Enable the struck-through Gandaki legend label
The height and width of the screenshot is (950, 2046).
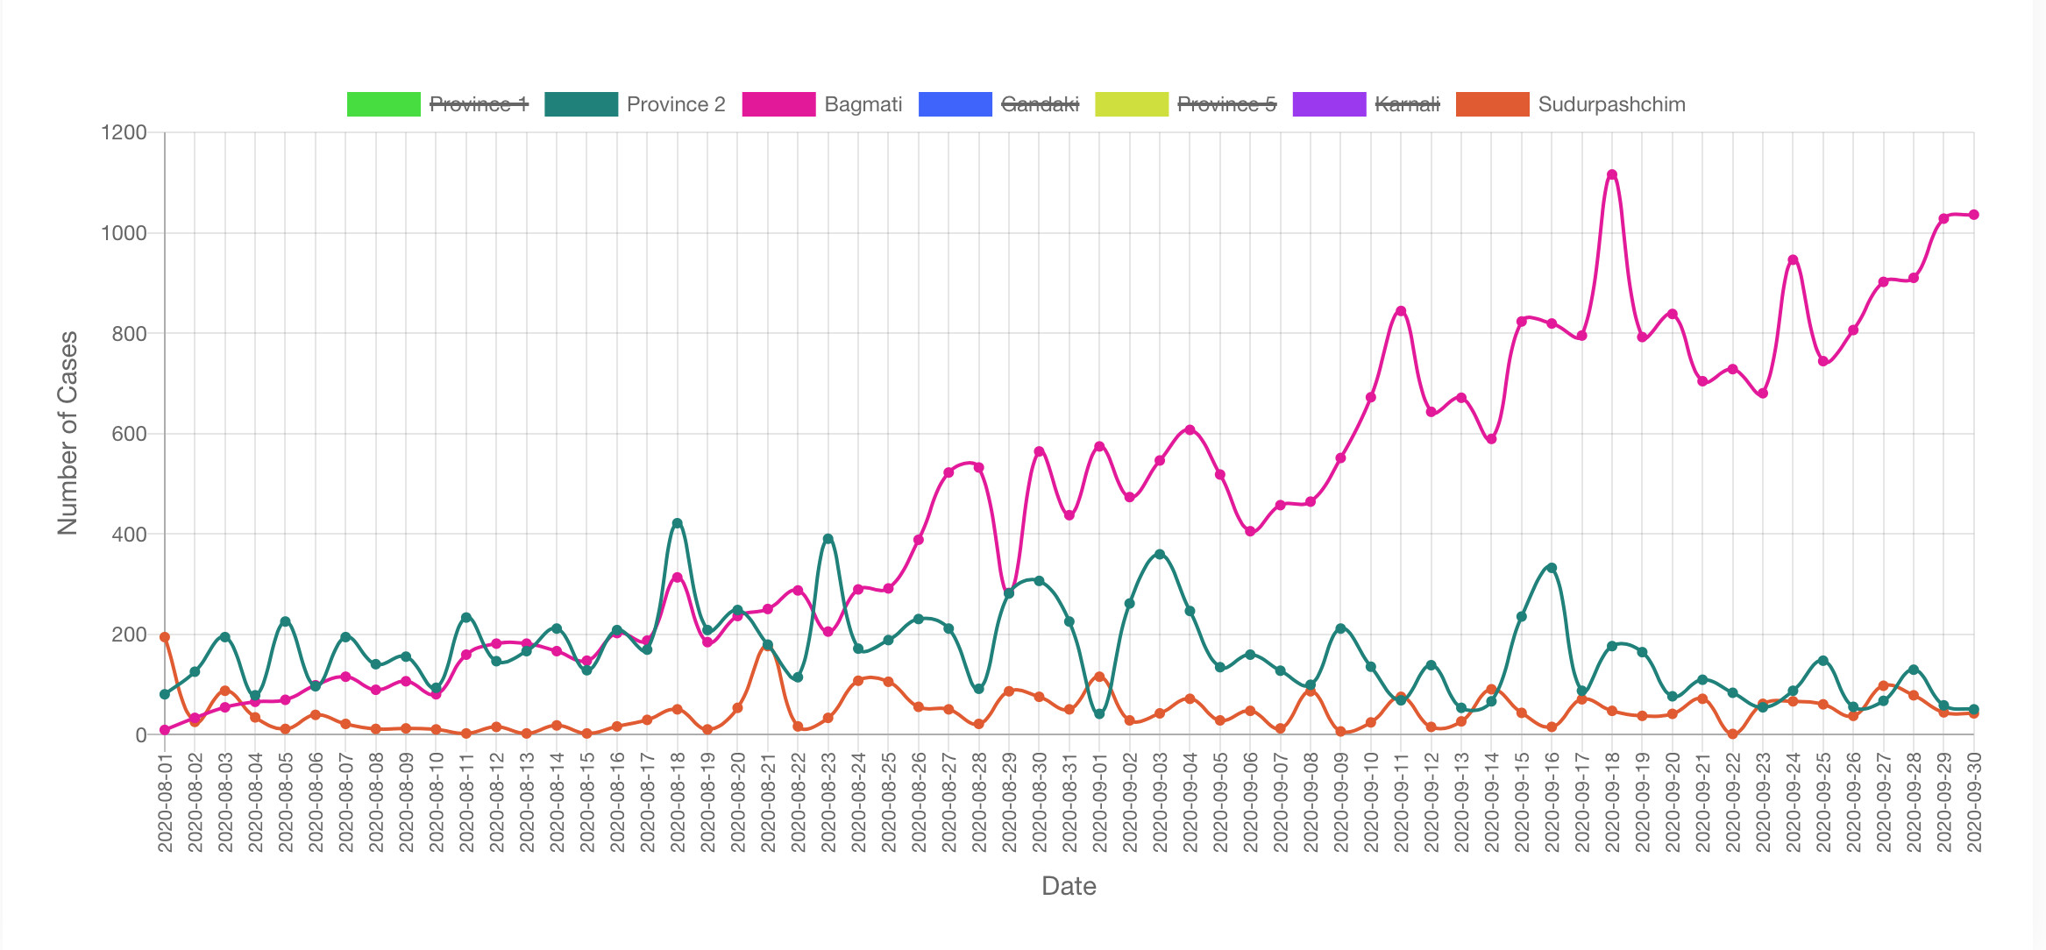(x=1040, y=104)
